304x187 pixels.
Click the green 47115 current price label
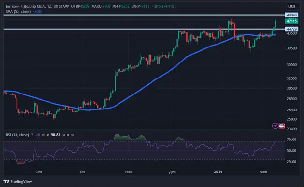click(x=291, y=21)
